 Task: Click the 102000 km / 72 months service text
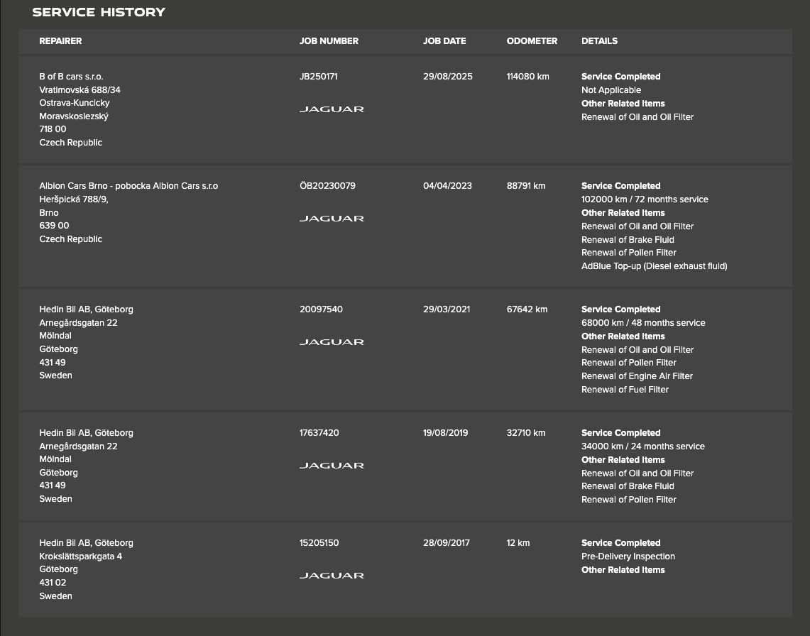645,199
